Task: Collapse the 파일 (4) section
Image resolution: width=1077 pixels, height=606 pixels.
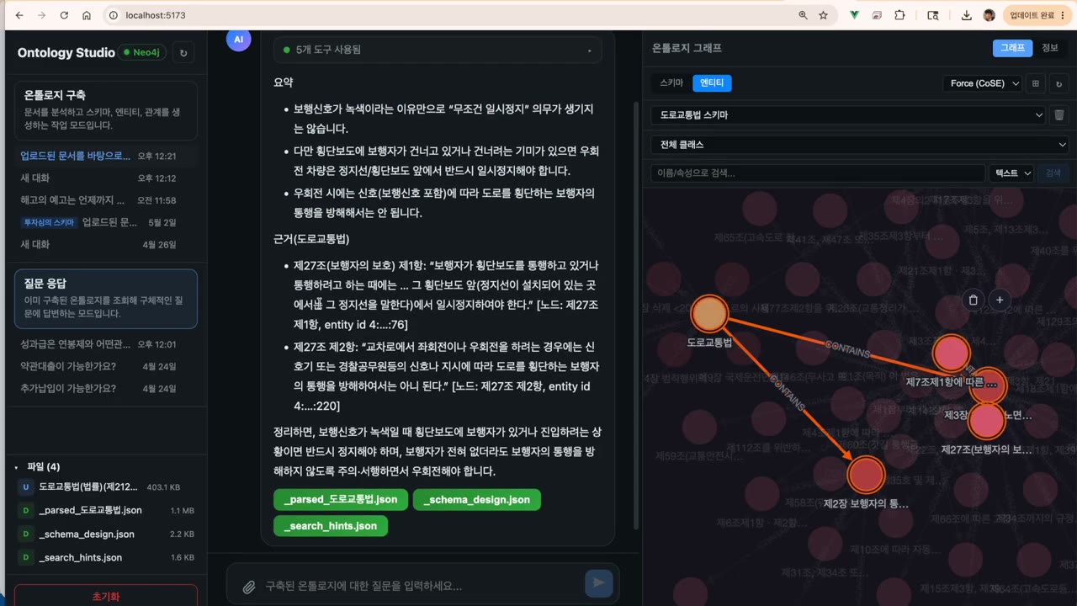Action: pos(38,466)
